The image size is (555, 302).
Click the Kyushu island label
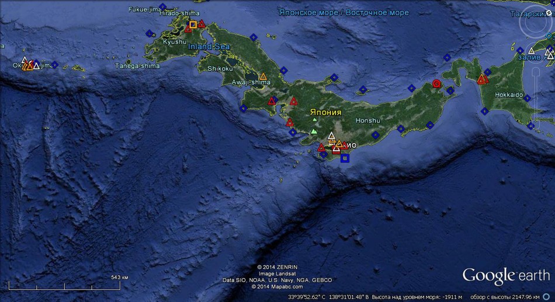pyautogui.click(x=174, y=42)
